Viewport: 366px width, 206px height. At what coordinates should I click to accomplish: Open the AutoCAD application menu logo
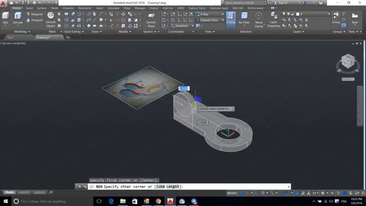(3, 3)
